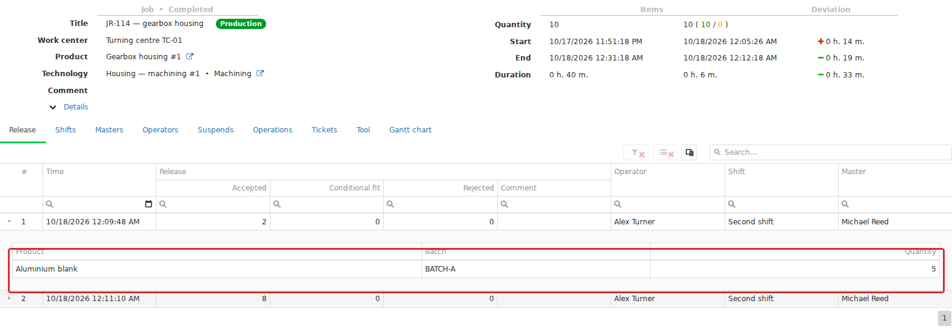The height and width of the screenshot is (332, 952).
Task: Click the Details link
Action: tap(76, 107)
